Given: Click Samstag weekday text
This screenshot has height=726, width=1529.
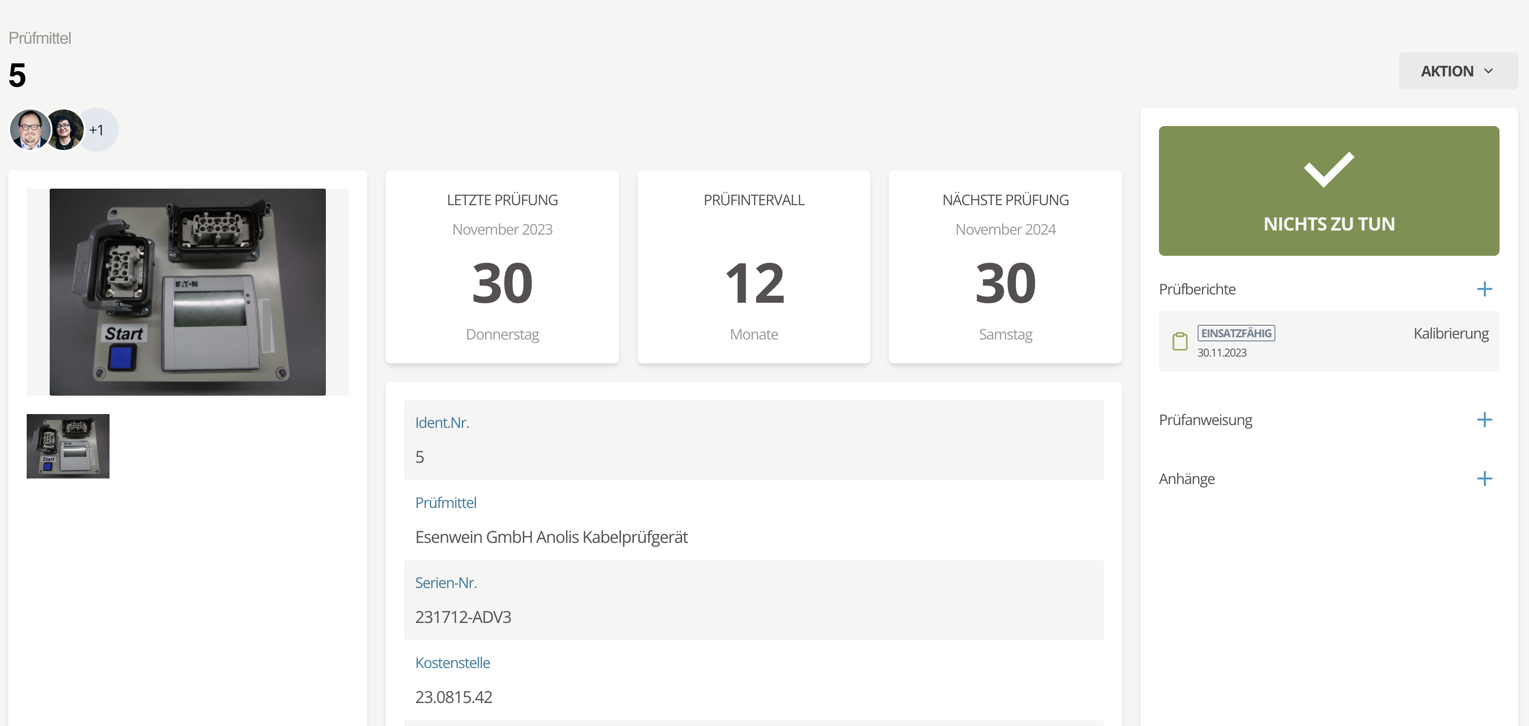Looking at the screenshot, I should (1006, 334).
